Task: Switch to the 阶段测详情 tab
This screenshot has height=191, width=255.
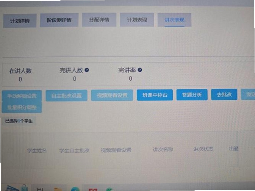Action: (59, 20)
